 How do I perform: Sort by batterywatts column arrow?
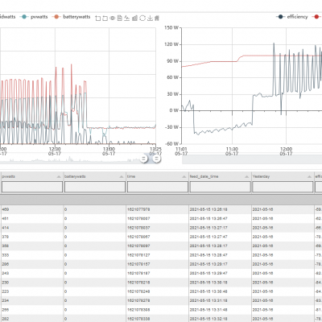(x=122, y=176)
